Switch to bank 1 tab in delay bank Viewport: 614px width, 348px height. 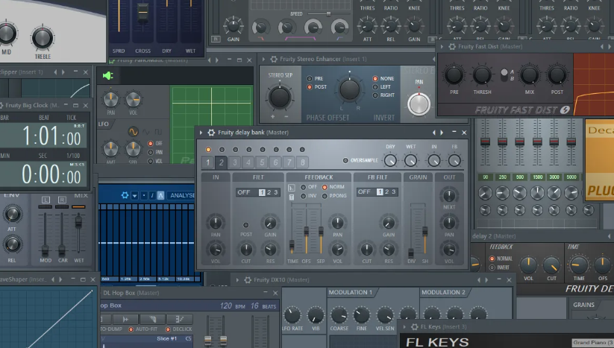208,162
